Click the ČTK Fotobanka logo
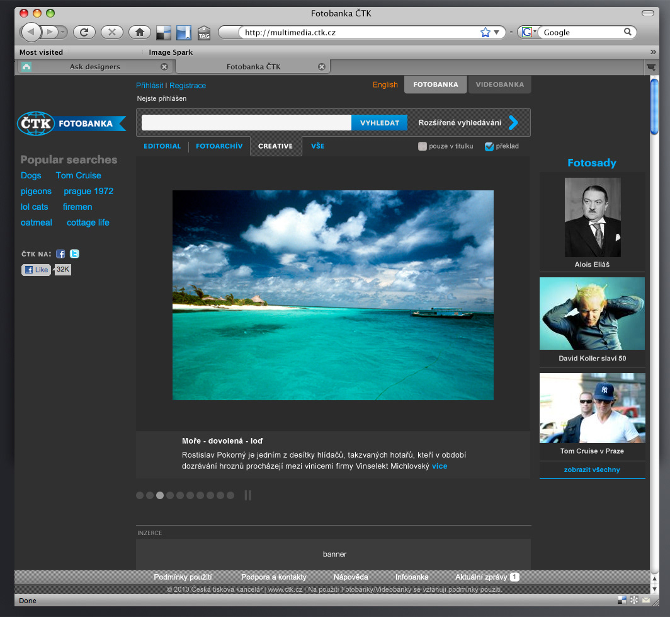 pyautogui.click(x=72, y=124)
